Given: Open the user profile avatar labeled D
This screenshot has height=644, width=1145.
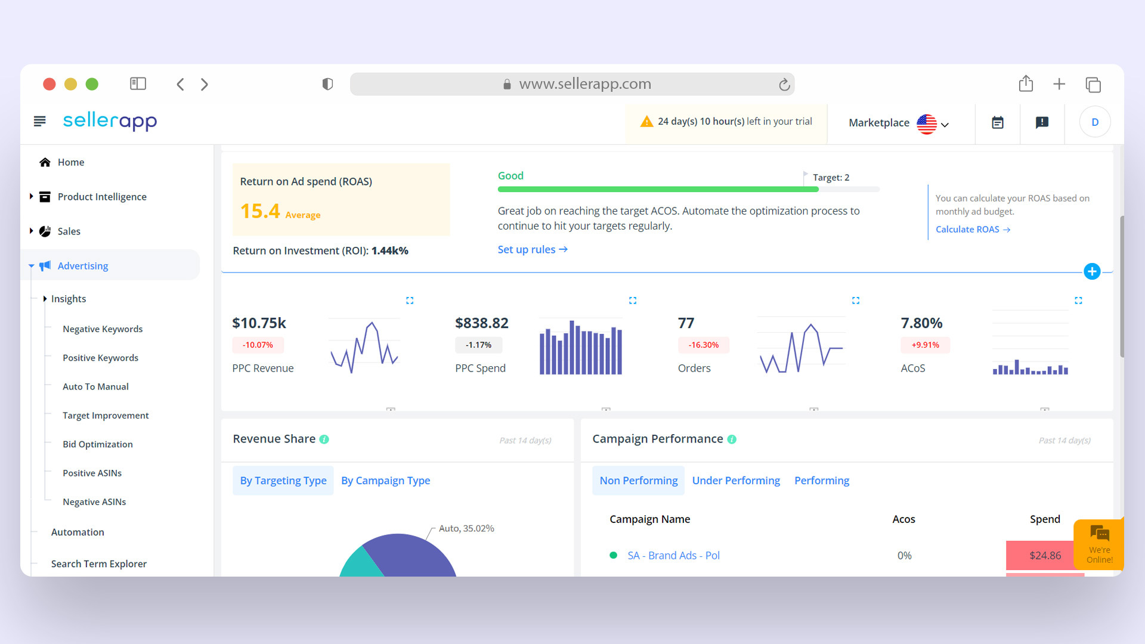Looking at the screenshot, I should tap(1094, 122).
